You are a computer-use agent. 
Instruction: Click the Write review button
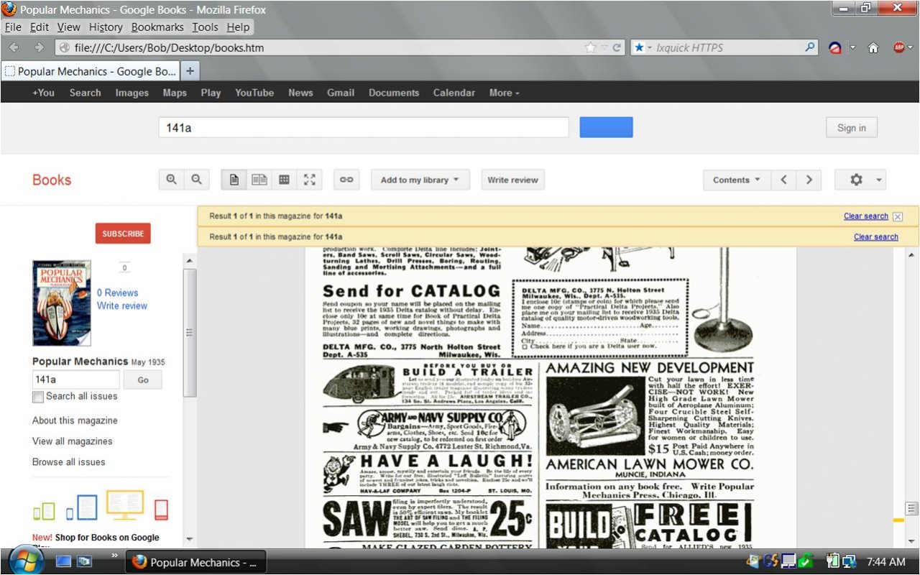(512, 180)
